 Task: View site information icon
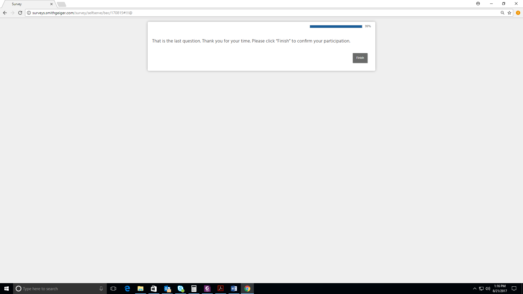click(29, 13)
